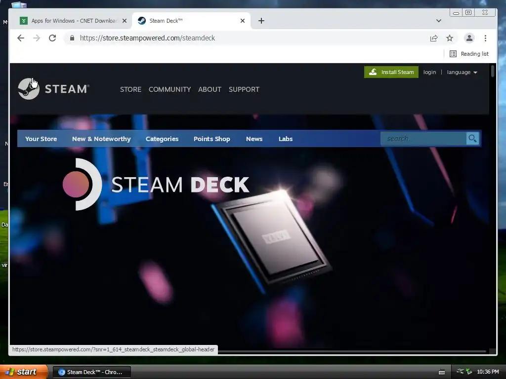Focus the Steam store search field
The height and width of the screenshot is (379, 506).
tap(423, 139)
